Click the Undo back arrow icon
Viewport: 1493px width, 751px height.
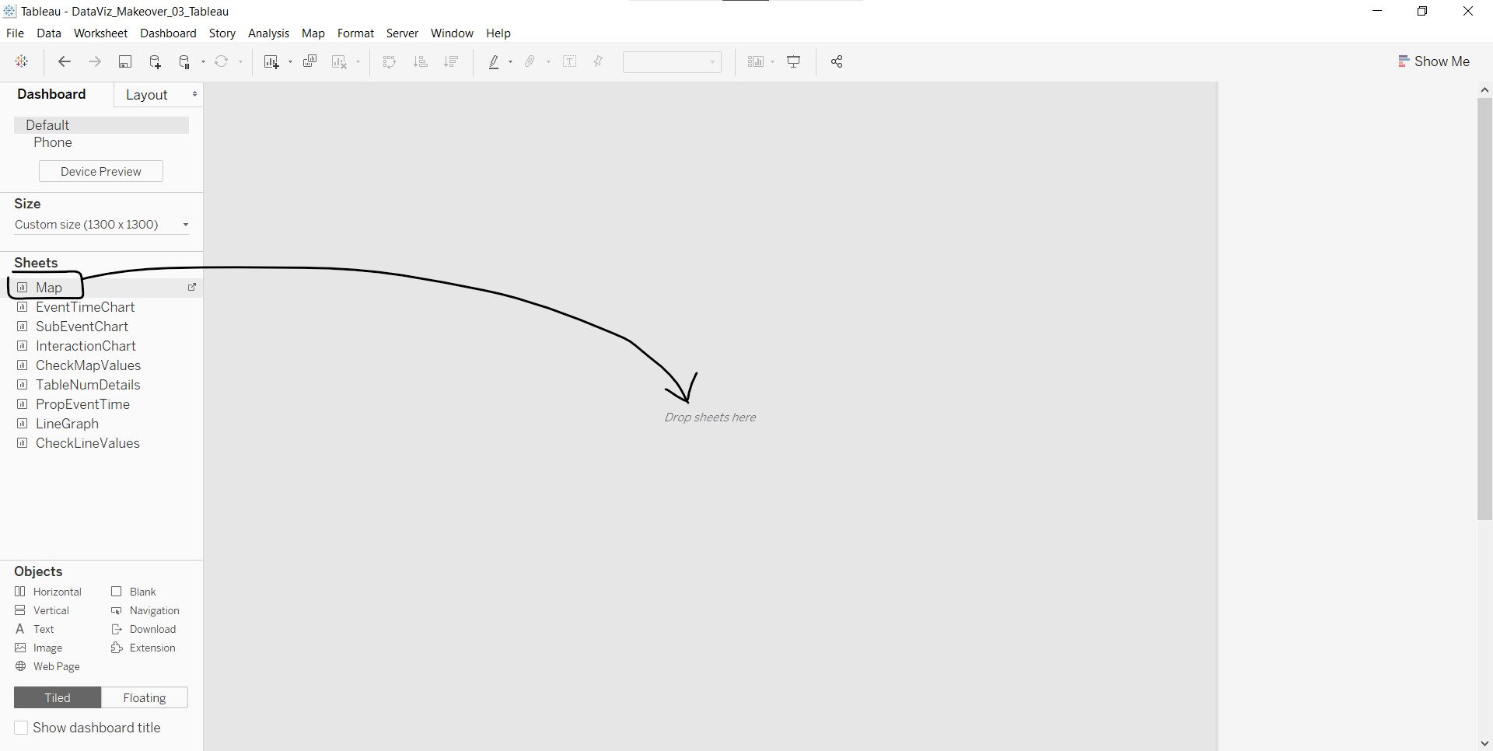[65, 62]
